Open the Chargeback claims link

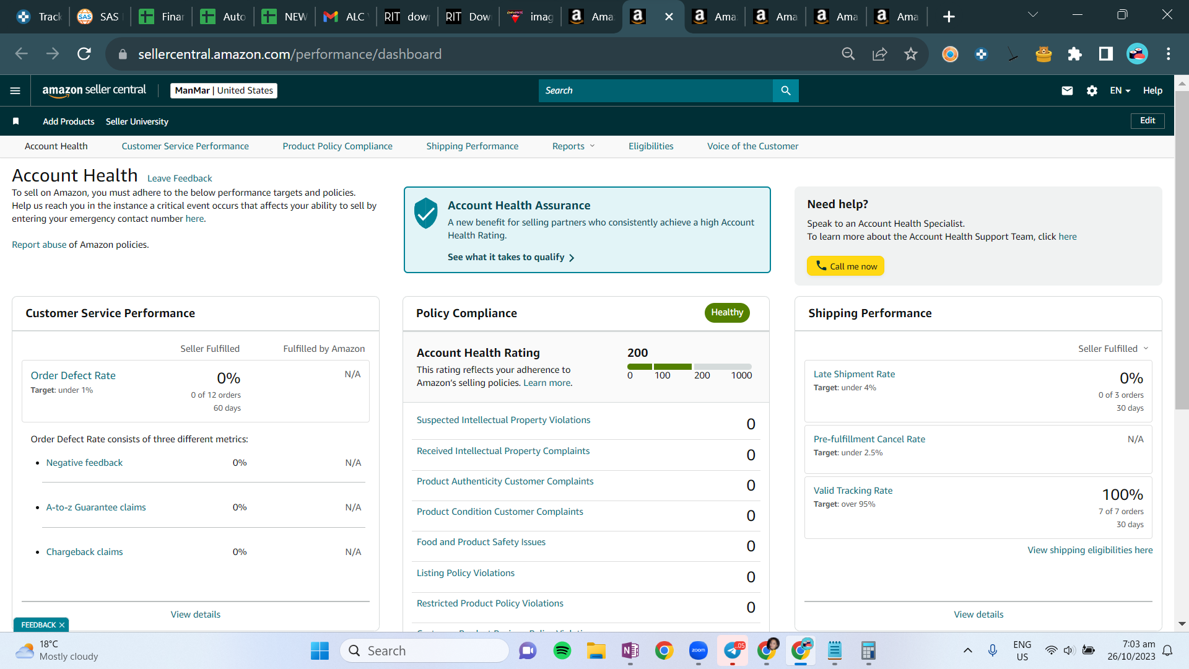[x=84, y=552]
